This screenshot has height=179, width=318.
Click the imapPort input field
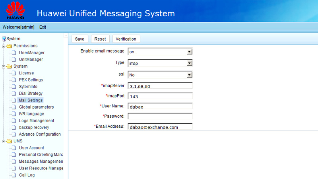[160, 96]
